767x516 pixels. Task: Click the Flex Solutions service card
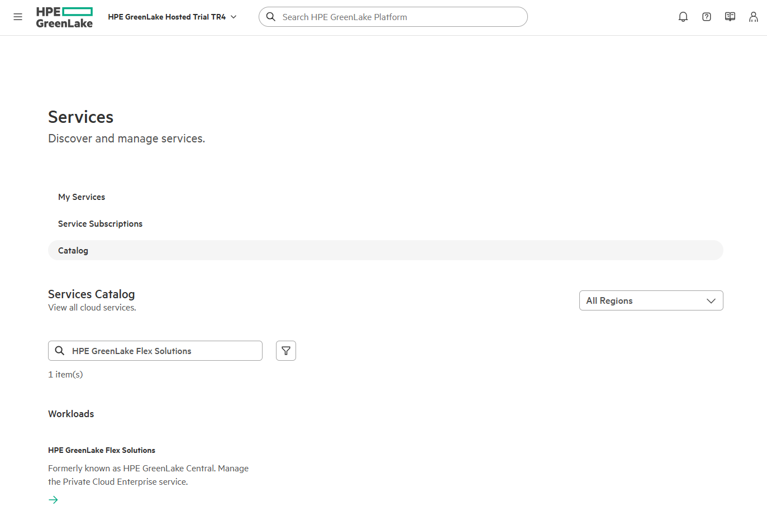click(148, 472)
